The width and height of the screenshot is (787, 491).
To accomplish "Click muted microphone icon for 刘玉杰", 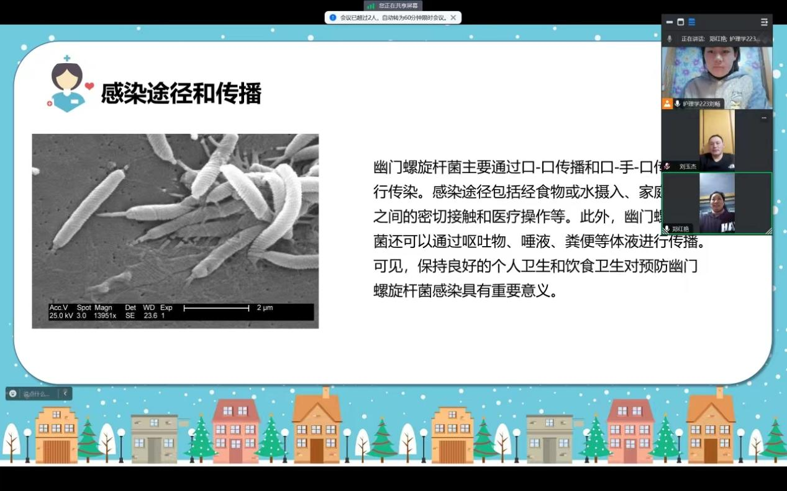I will (x=668, y=166).
